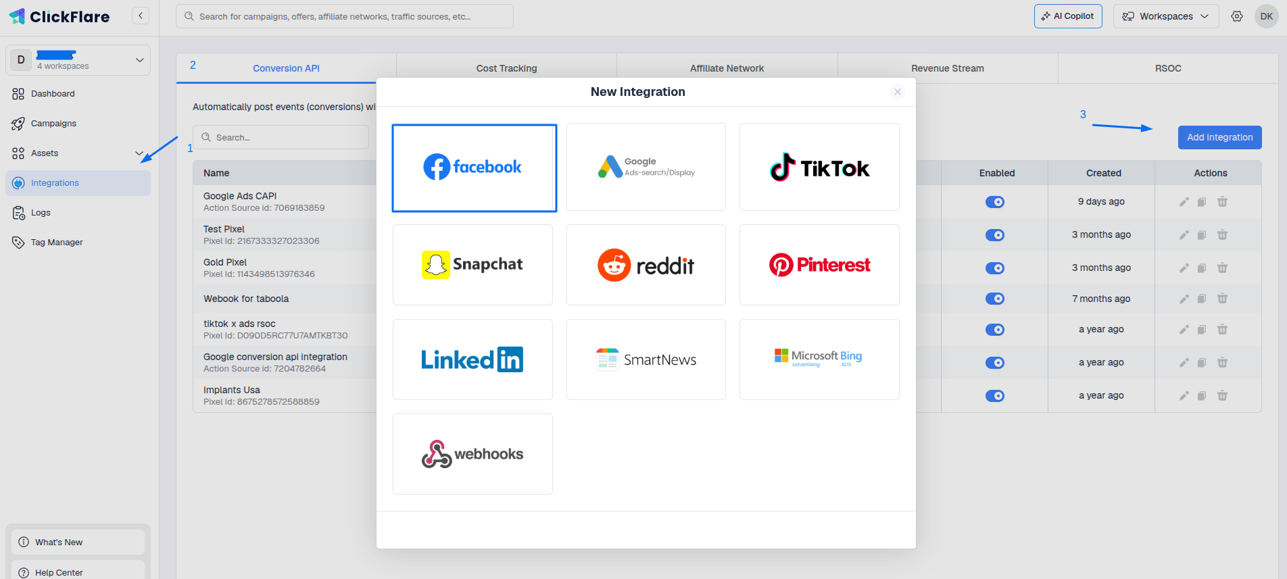Click the Name column header

pyautogui.click(x=216, y=173)
